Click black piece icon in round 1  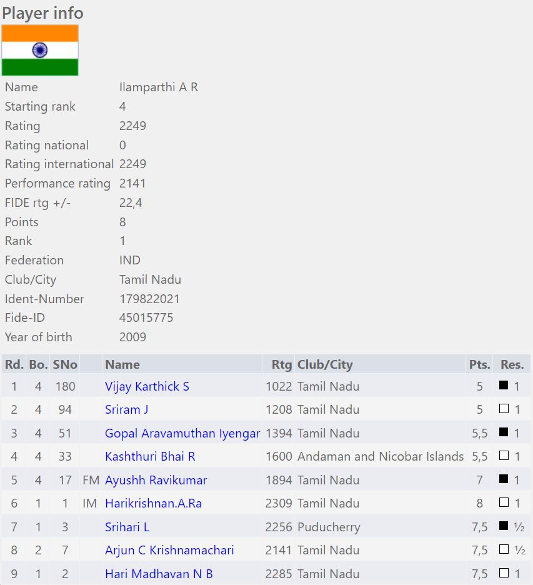click(504, 386)
